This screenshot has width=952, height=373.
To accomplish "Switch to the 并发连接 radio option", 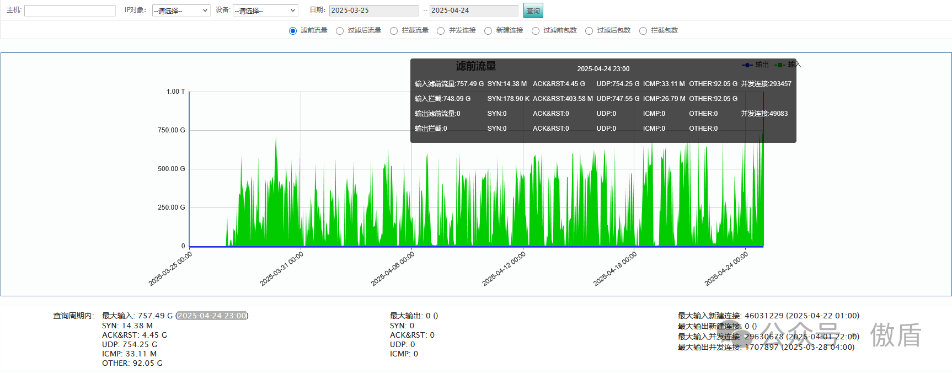I will click(x=441, y=31).
